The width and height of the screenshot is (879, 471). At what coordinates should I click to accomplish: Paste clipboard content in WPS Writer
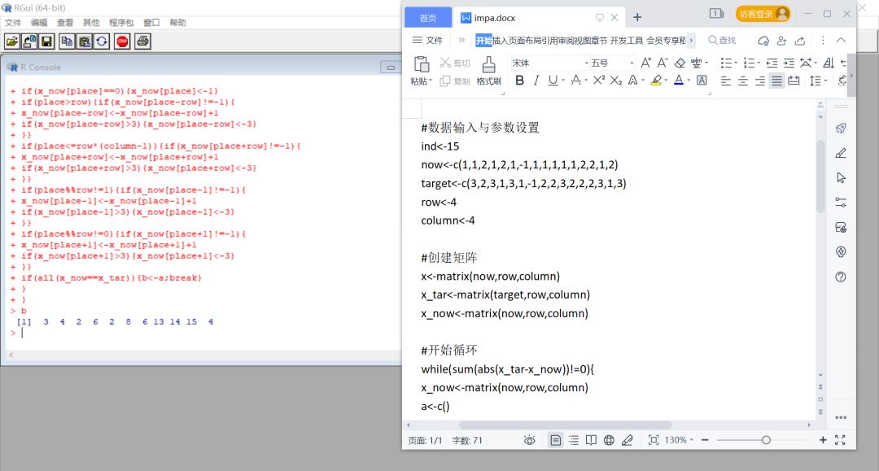421,64
